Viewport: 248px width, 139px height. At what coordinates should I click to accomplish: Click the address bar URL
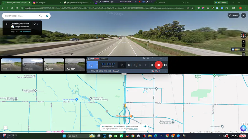[104, 8]
